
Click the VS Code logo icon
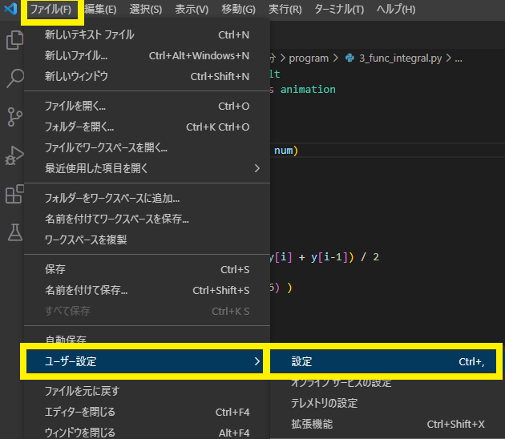10,10
